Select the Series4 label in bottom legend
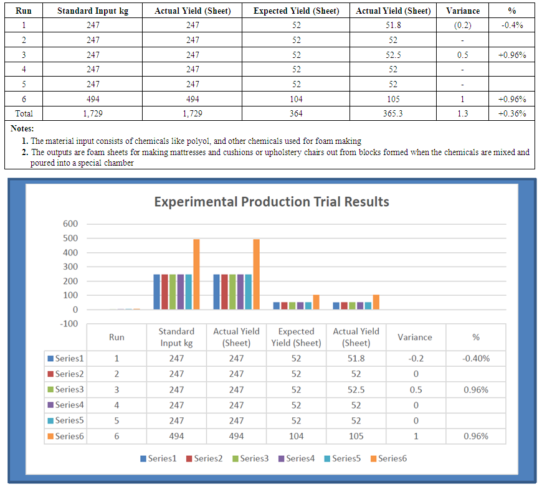Image resolution: width=542 pixels, height=487 pixels. pyautogui.click(x=300, y=458)
